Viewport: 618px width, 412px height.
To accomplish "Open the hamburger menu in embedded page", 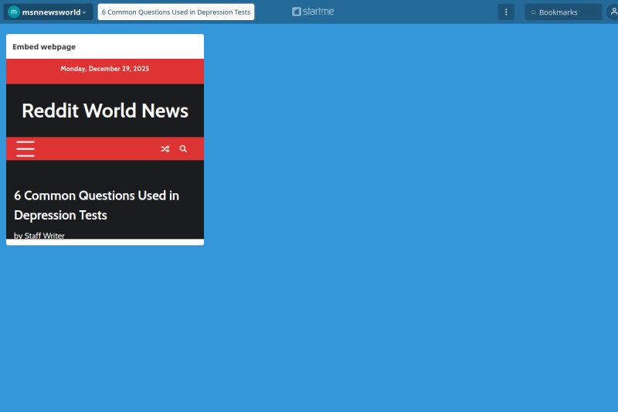I will (x=25, y=148).
